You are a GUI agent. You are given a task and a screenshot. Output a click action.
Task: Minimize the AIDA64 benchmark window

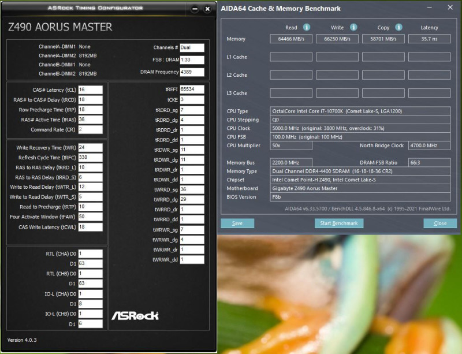point(429,8)
